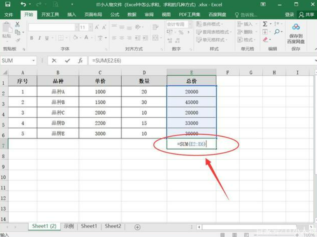Switch to the 示例 sheet tab
Viewport: 317px width, 237px height.
coord(69,226)
